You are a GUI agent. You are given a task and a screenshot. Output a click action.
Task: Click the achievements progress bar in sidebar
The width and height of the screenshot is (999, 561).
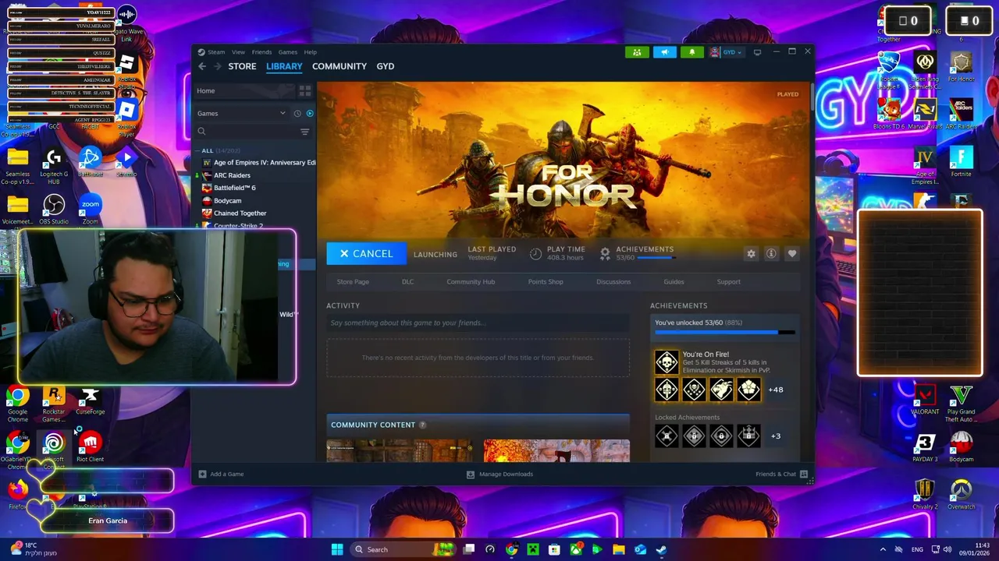[x=725, y=333]
